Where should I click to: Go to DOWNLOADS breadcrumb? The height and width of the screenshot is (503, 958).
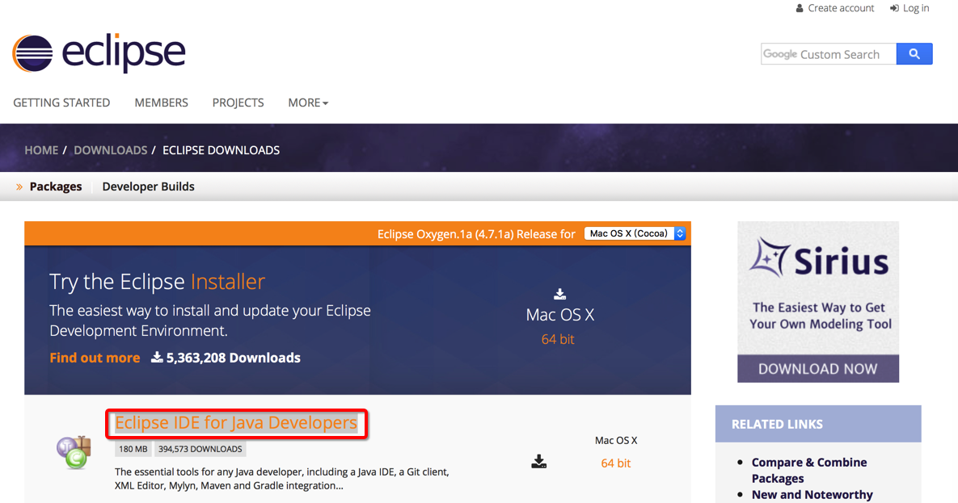coord(111,150)
